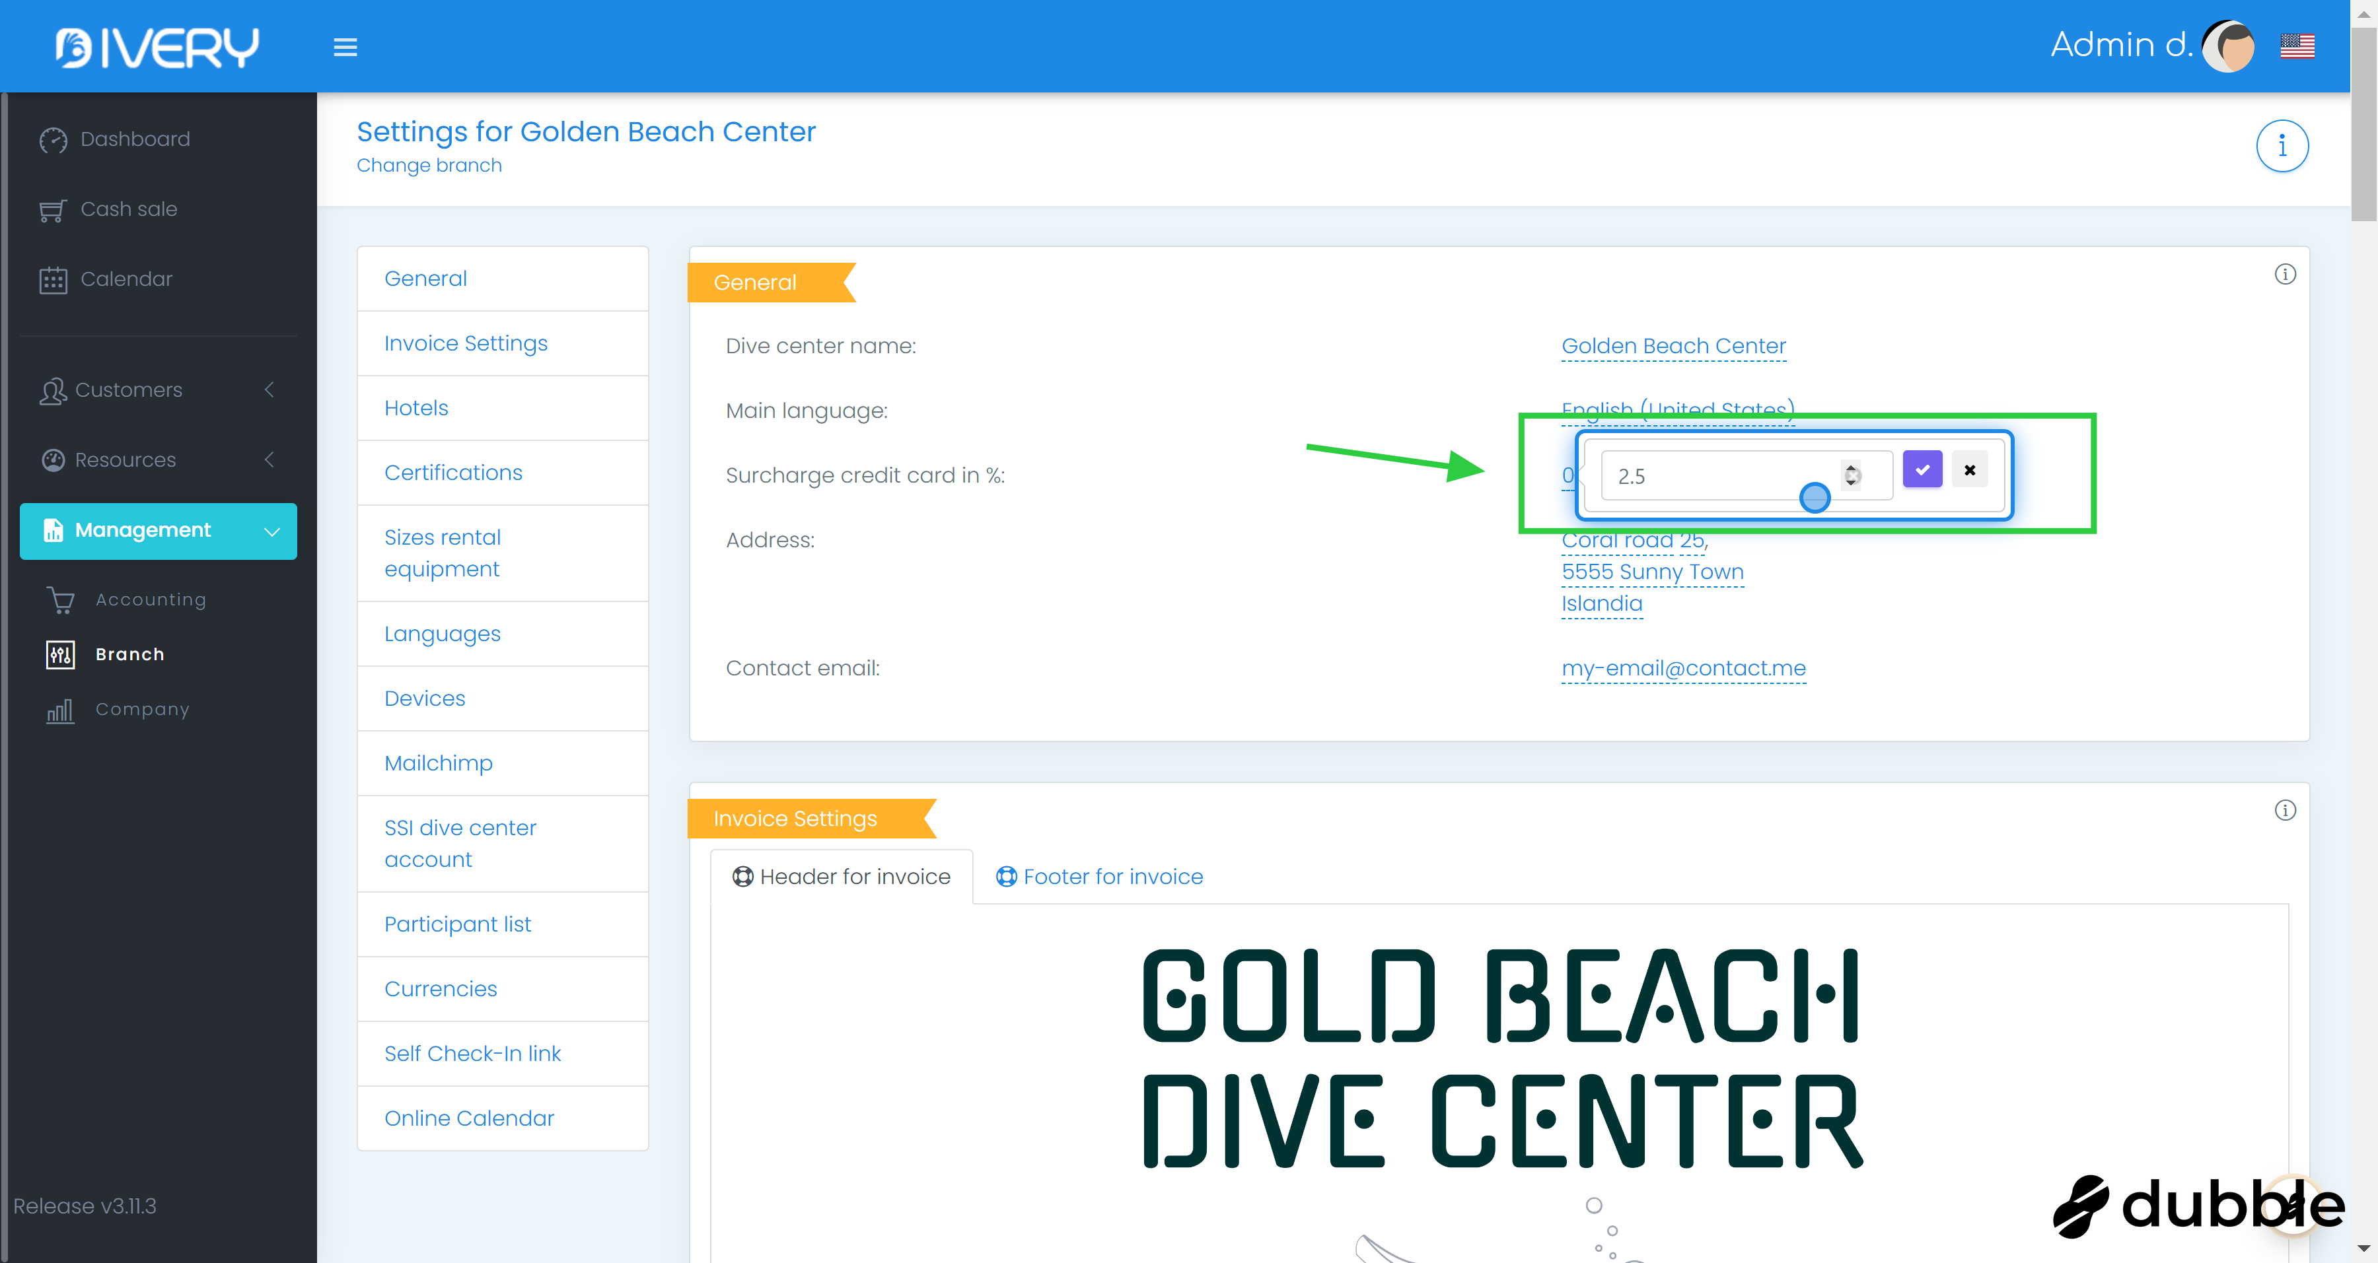Click the surcharge number stepper arrows
Viewport: 2378px width, 1263px height.
click(x=1851, y=475)
